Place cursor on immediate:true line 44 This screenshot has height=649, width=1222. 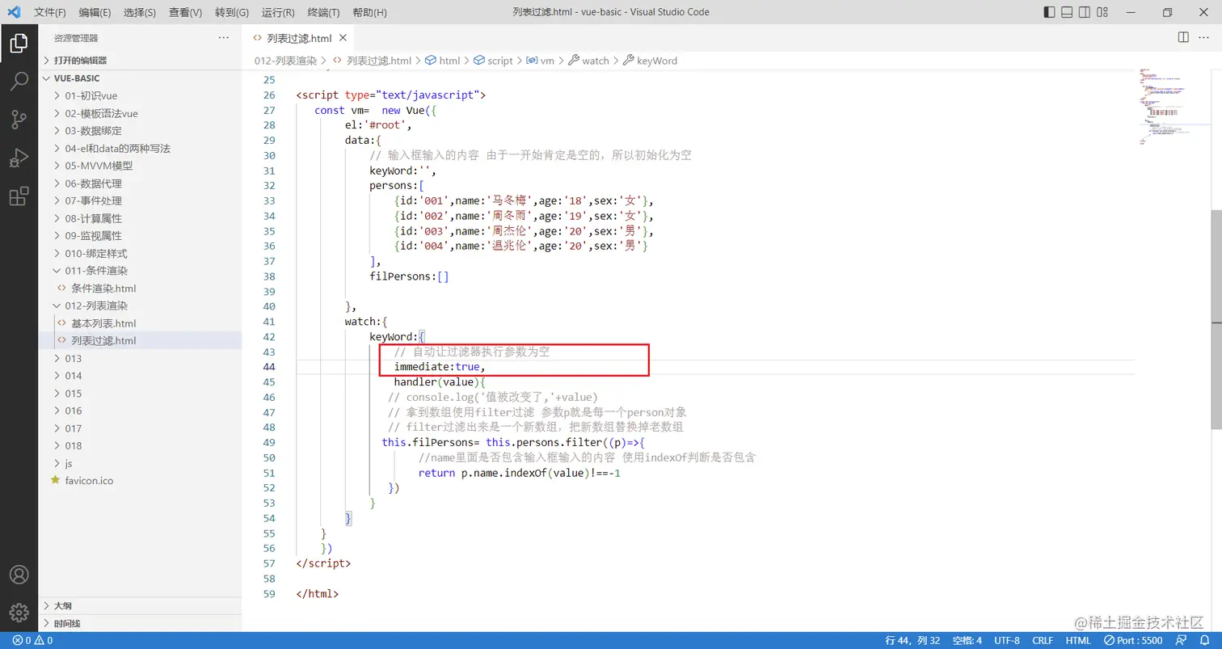tap(440, 367)
